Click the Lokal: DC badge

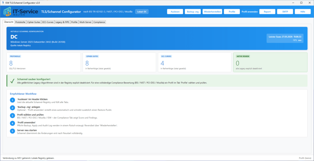pos(142,12)
